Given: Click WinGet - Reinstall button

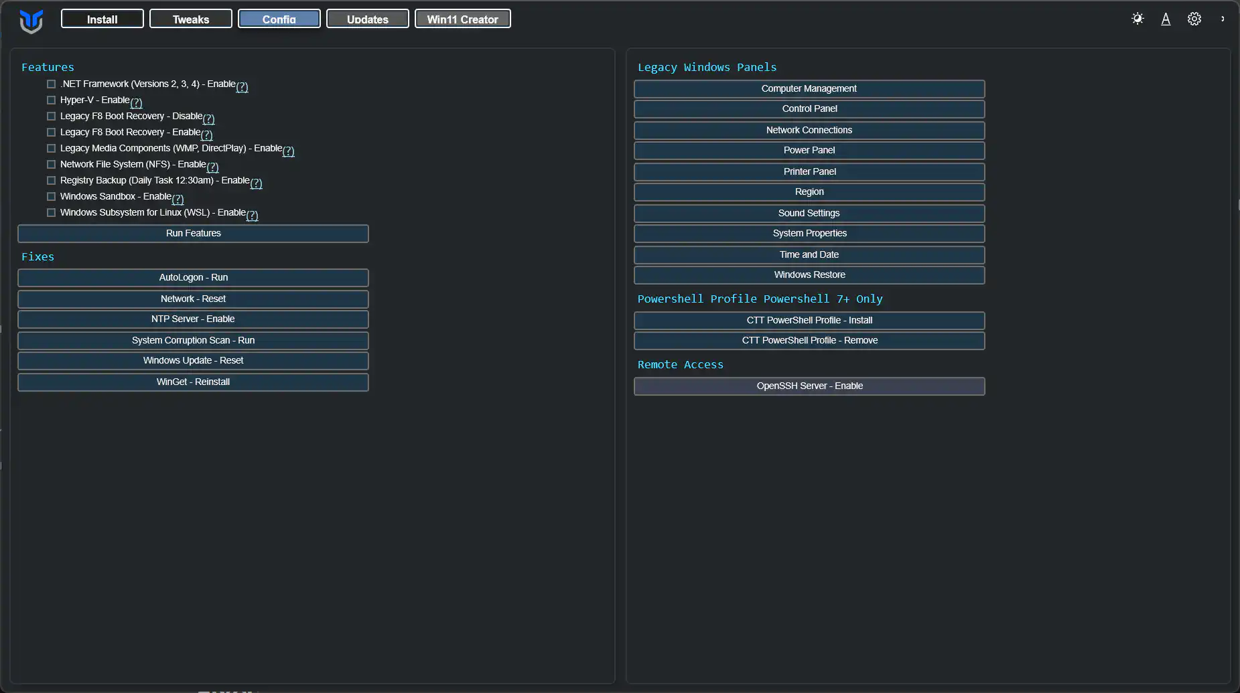Looking at the screenshot, I should click(x=193, y=382).
